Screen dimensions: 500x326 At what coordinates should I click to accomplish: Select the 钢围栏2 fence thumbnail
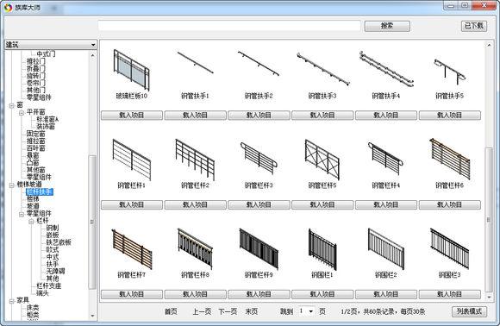pos(386,248)
